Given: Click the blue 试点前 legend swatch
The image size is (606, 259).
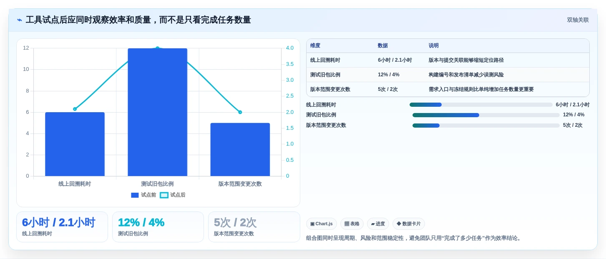Looking at the screenshot, I should tap(135, 195).
